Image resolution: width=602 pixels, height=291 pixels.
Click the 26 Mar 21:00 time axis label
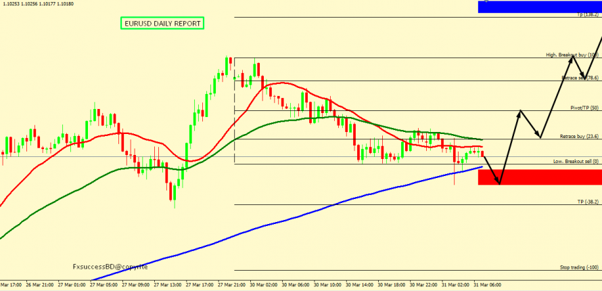coord(41,285)
